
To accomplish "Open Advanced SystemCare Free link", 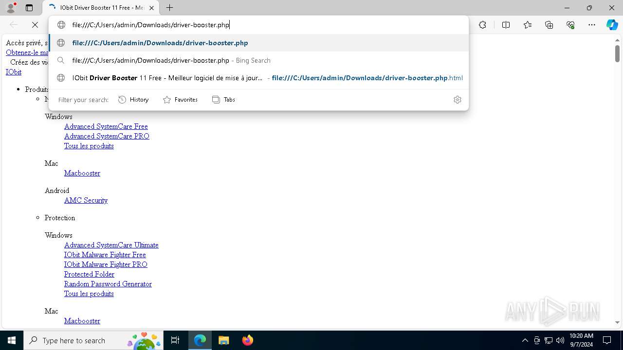I will [106, 126].
